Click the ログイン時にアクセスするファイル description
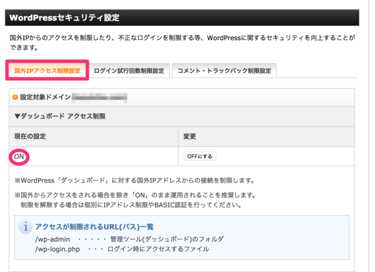 (x=158, y=249)
